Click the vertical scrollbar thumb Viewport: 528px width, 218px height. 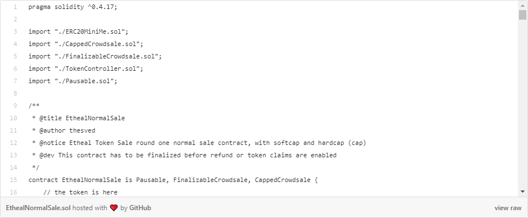click(x=522, y=15)
